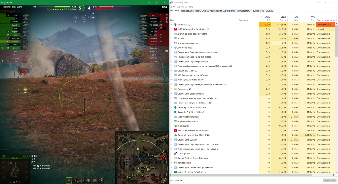Sort by Энергопотребление column header

click(x=326, y=18)
